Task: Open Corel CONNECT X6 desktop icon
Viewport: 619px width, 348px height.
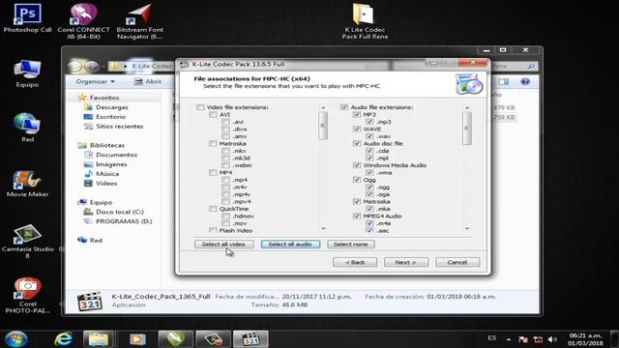Action: [x=83, y=21]
